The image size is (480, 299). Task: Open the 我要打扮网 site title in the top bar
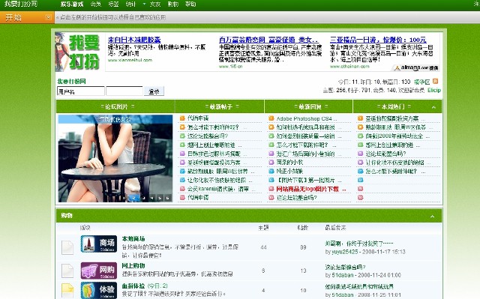click(21, 4)
